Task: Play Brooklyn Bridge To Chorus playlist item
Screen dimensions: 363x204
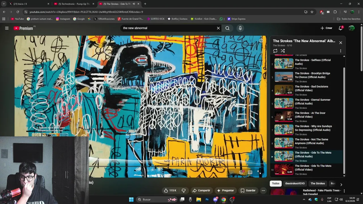Action: point(307,77)
